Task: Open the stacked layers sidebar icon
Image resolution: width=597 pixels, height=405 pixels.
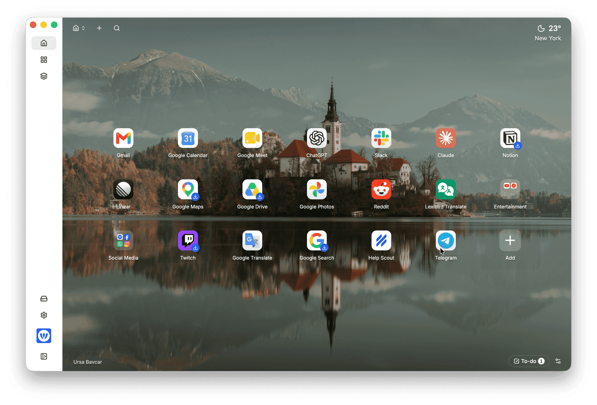Action: point(44,76)
